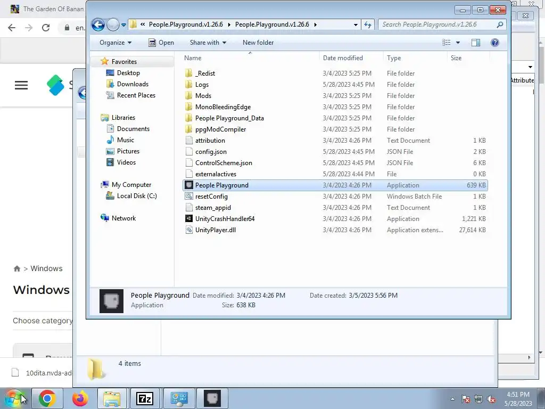Click the Windows Start button
Viewport: 545px width, 409px height.
pyautogui.click(x=14, y=398)
